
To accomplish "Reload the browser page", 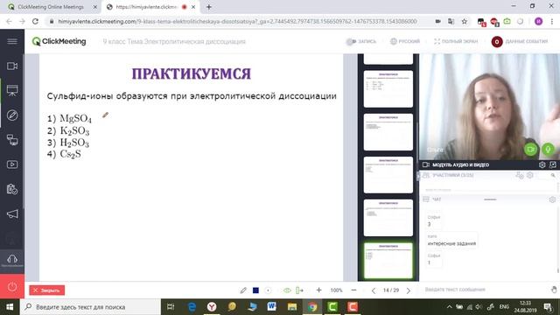I will pyautogui.click(x=35, y=21).
